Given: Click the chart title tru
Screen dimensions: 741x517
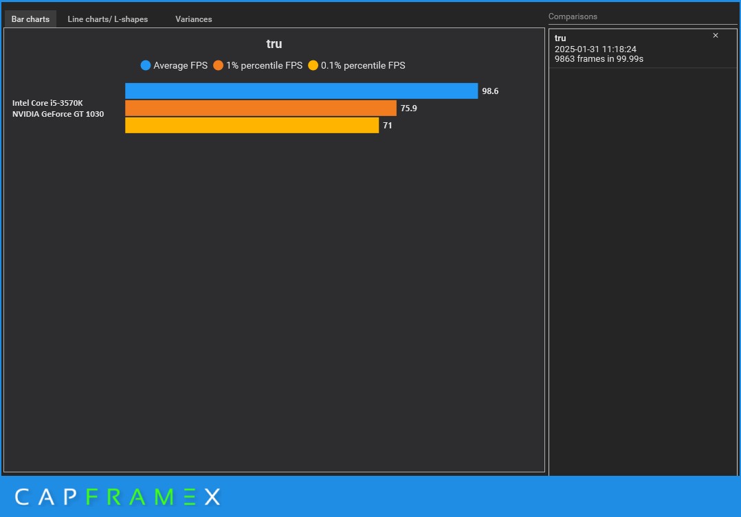Looking at the screenshot, I should (x=274, y=44).
